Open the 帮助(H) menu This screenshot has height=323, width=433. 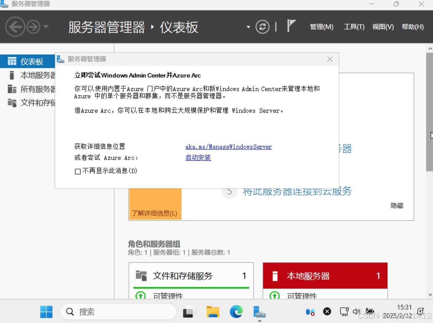pyautogui.click(x=413, y=27)
